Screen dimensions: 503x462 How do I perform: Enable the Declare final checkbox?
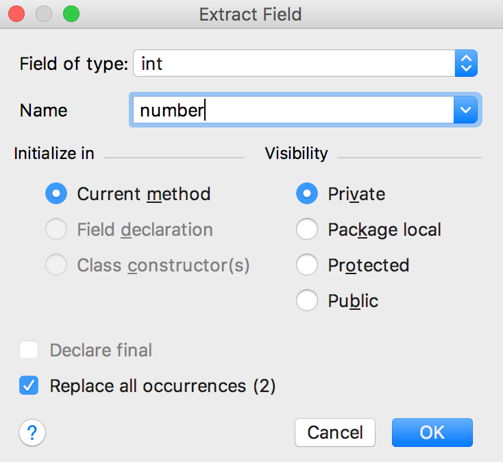click(29, 350)
